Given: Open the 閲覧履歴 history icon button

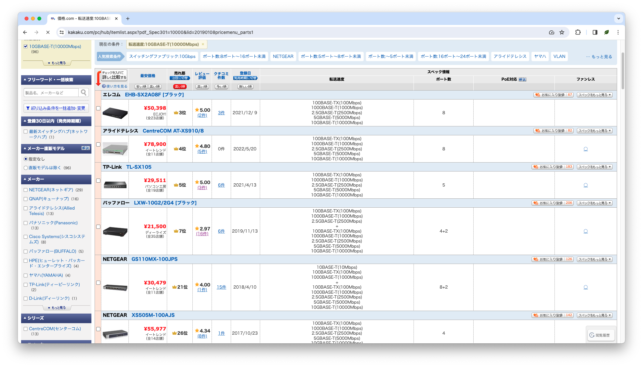Looking at the screenshot, I should [x=601, y=335].
